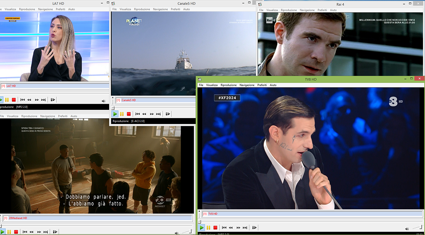Stop playback in the Canale5 HD window

pos(129,114)
